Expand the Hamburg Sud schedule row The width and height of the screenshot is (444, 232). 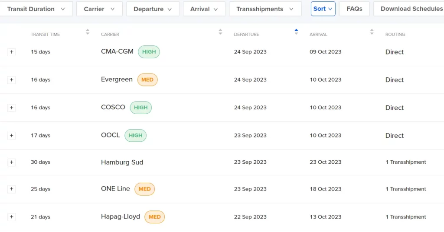click(x=11, y=162)
